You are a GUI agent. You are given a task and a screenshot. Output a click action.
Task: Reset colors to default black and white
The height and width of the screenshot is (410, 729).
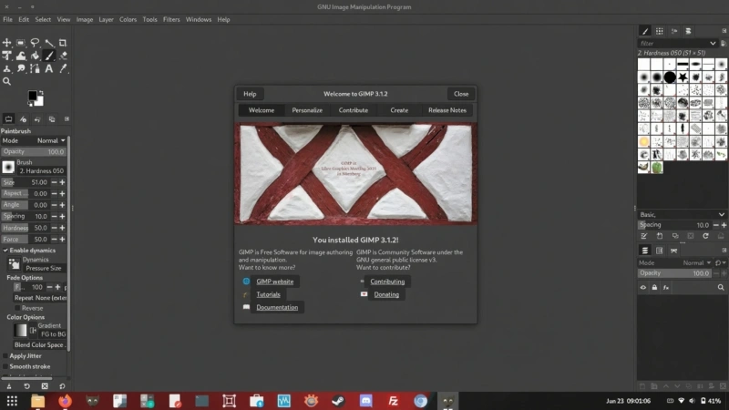pos(30,104)
